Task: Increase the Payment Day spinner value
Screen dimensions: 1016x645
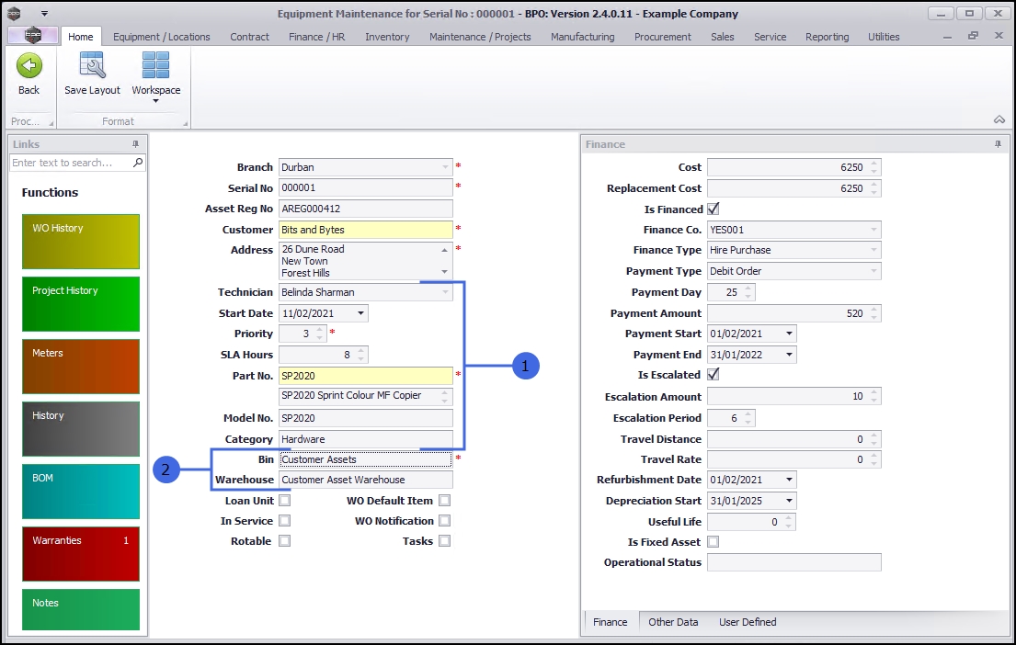Action: pos(748,289)
